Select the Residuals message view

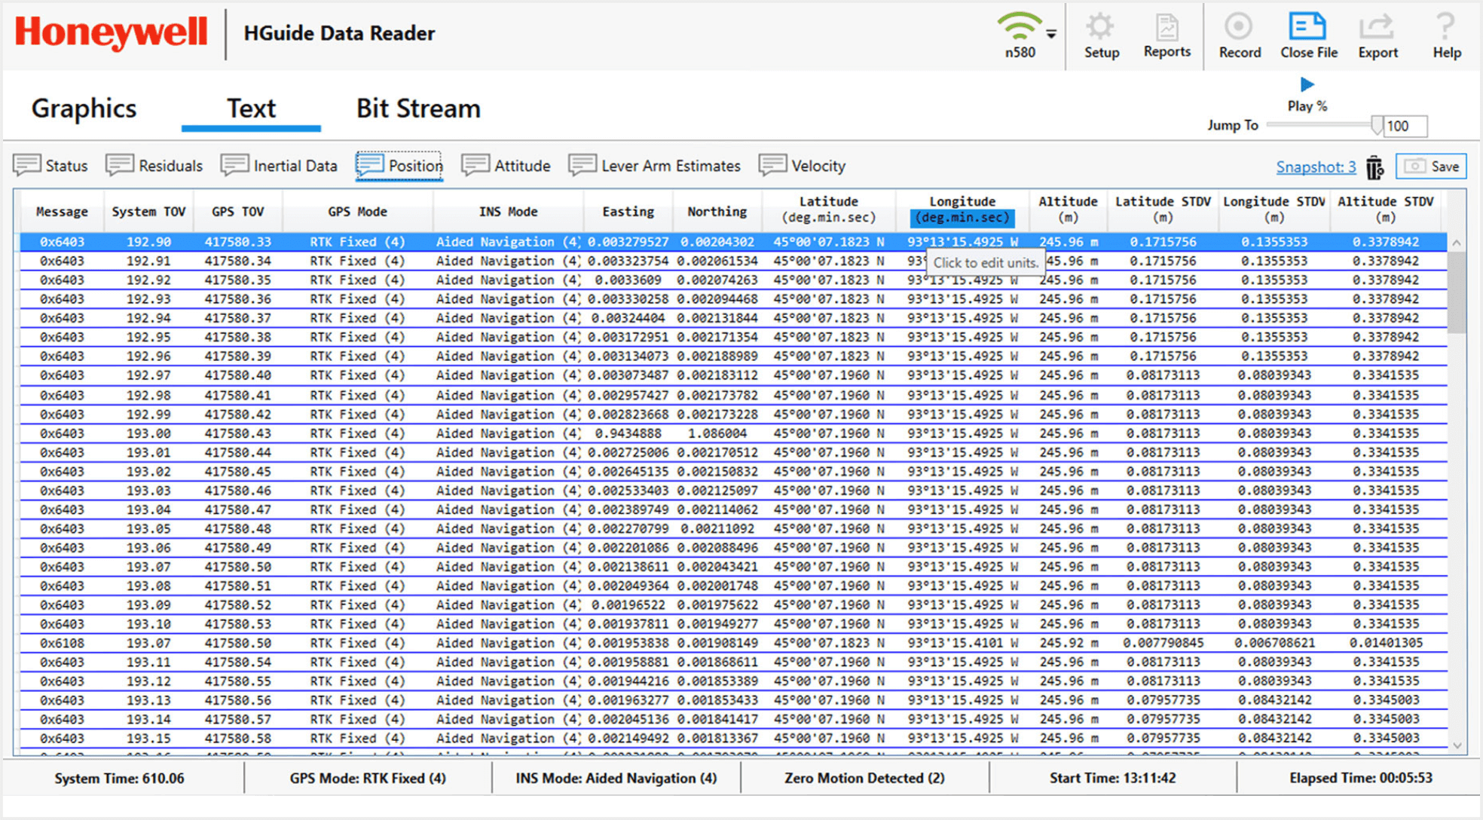tap(154, 166)
